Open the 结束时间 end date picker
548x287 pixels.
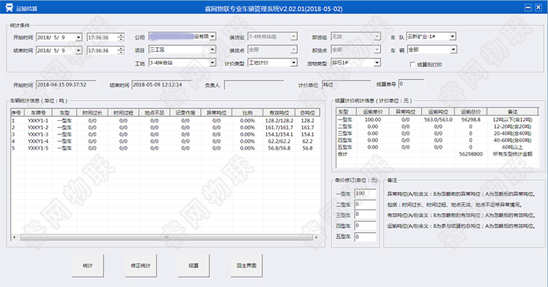point(78,50)
